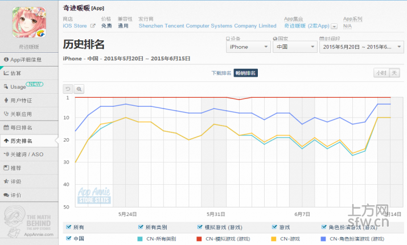Viewport: 407px width, 245px height.
Task: Open the 关联应用 related apps page
Action: 21,114
